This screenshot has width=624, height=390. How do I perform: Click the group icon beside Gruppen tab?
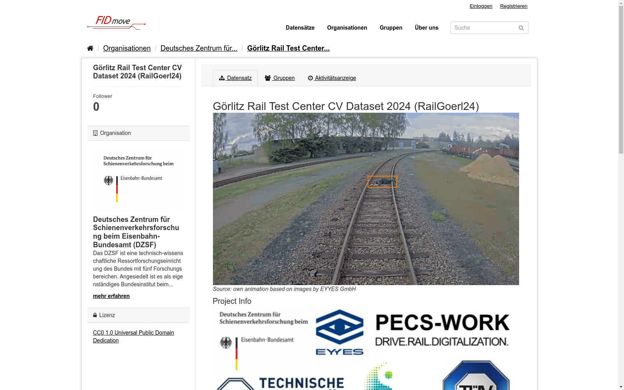[268, 78]
